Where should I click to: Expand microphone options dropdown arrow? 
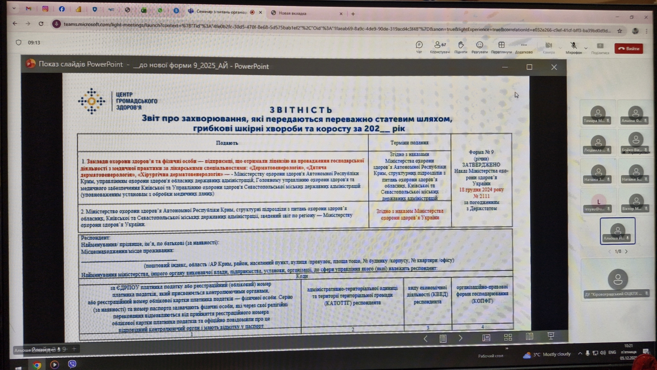click(x=586, y=48)
